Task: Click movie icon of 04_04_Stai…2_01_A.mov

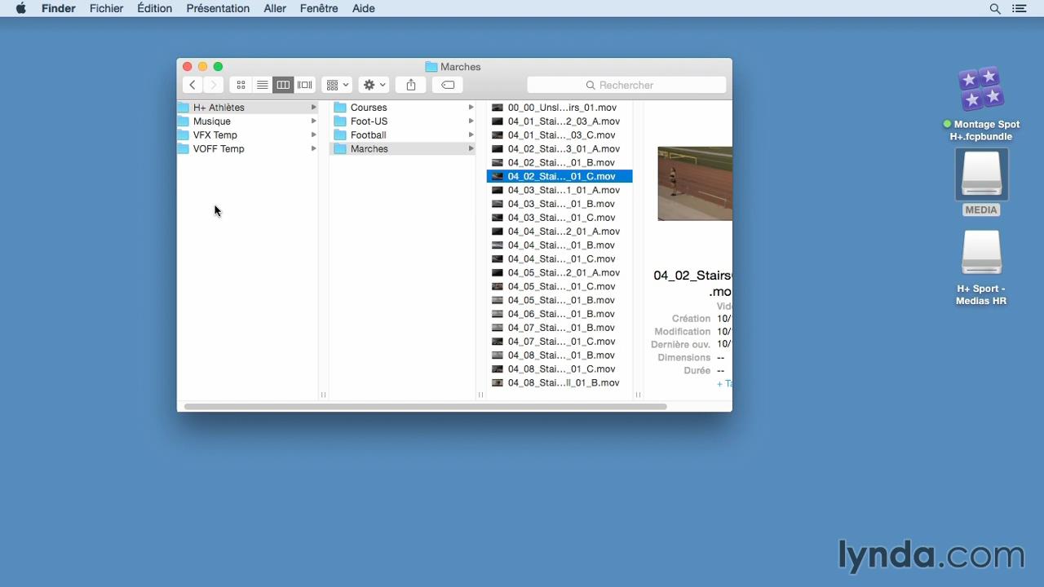Action: click(498, 232)
